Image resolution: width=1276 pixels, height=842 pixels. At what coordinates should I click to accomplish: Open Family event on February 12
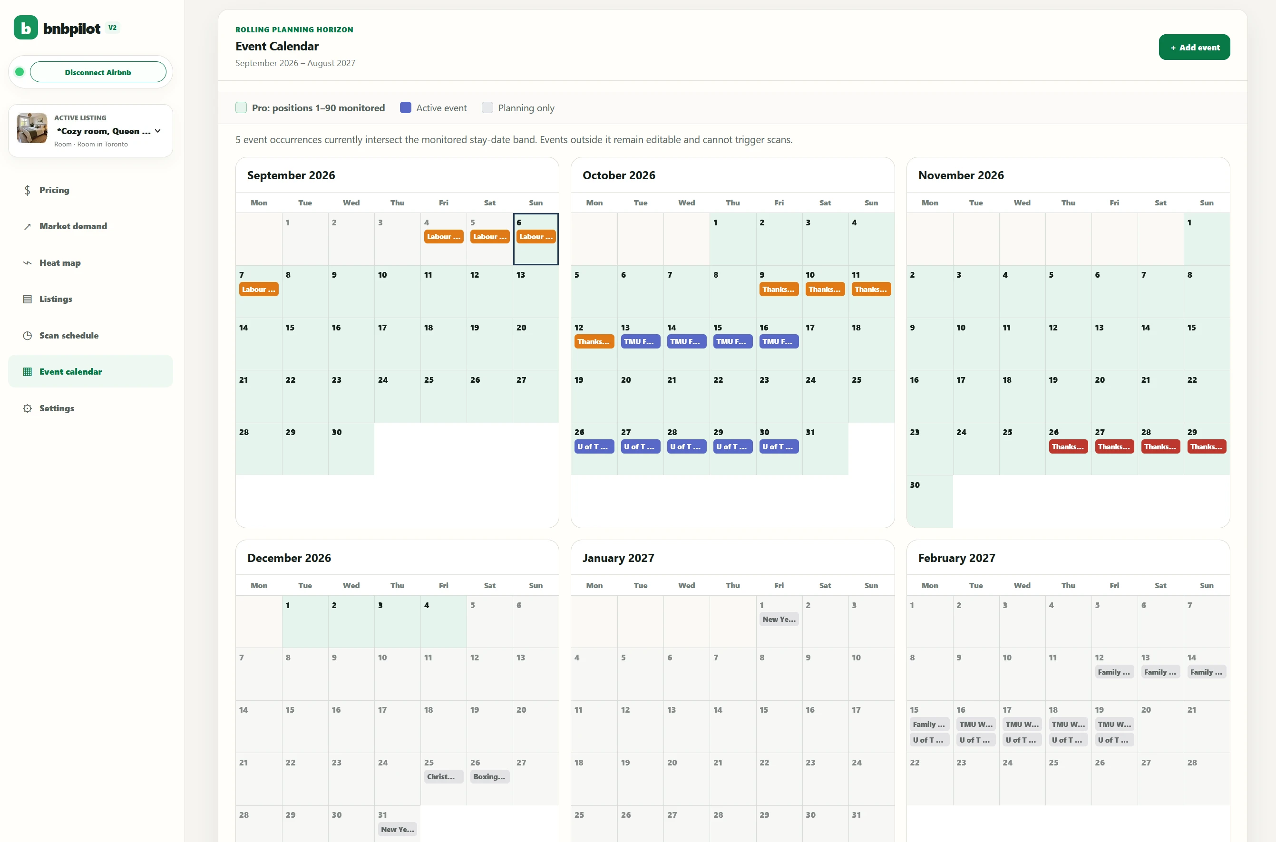[x=1114, y=672]
